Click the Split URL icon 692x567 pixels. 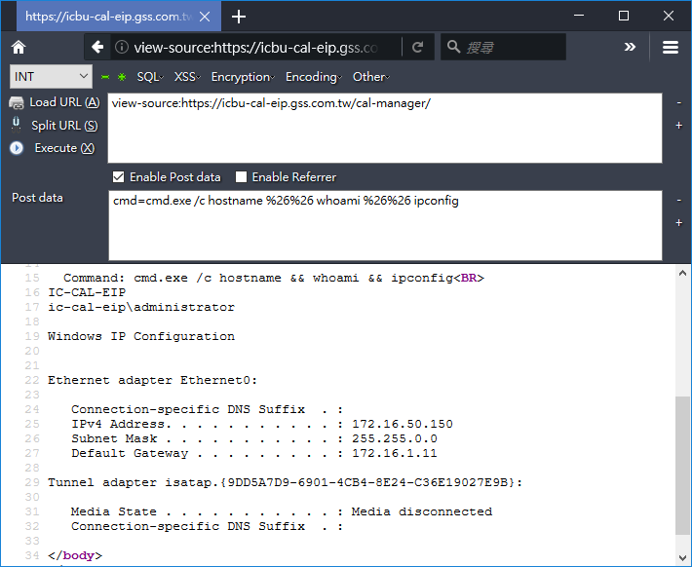tap(17, 126)
